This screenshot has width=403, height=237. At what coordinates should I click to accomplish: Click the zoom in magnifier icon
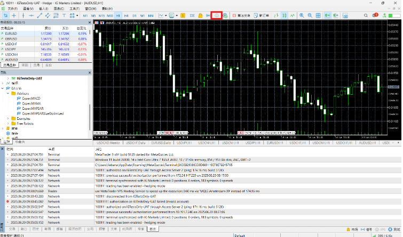(x=301, y=16)
